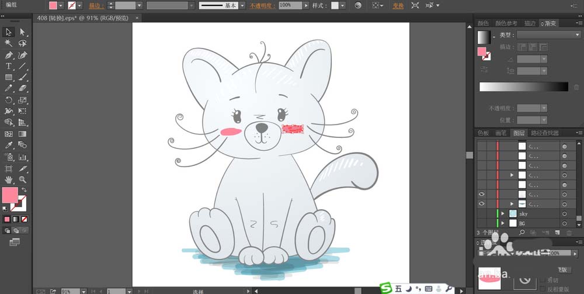
Task: Click target circle of sky layer
Action: click(565, 214)
